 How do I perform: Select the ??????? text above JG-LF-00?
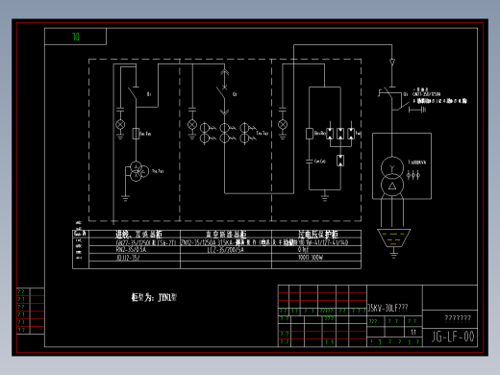point(458,318)
